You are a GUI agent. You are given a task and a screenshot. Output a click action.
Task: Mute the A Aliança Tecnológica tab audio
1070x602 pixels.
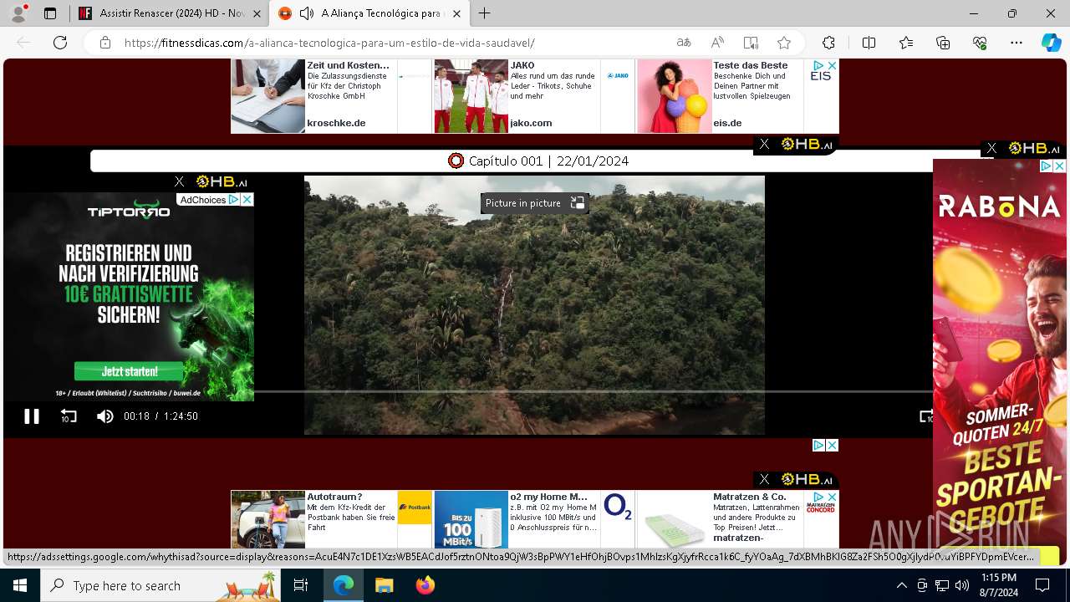tap(307, 13)
